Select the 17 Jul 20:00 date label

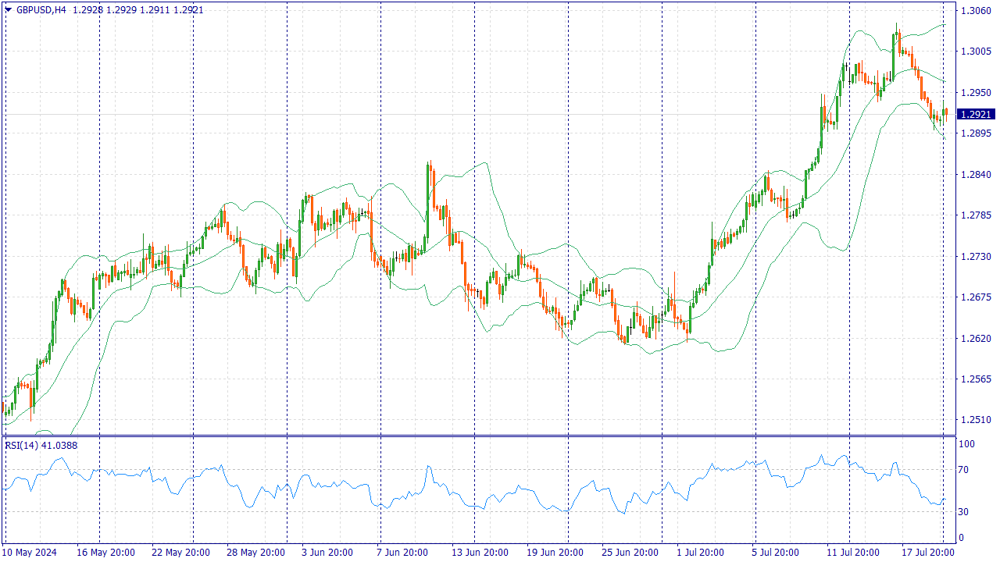coord(929,553)
